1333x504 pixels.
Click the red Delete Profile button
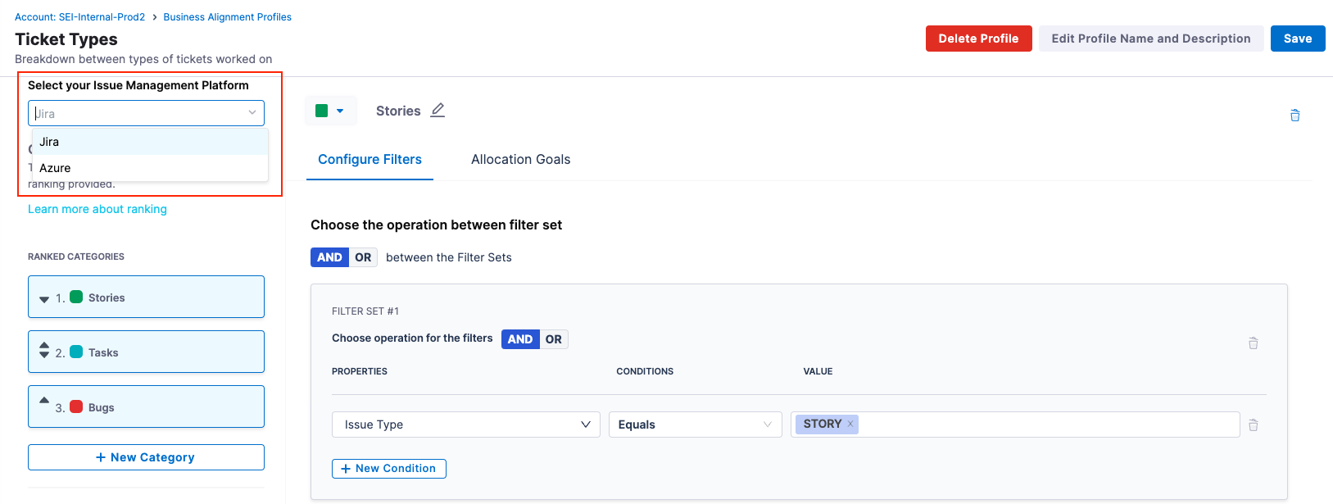click(x=978, y=39)
